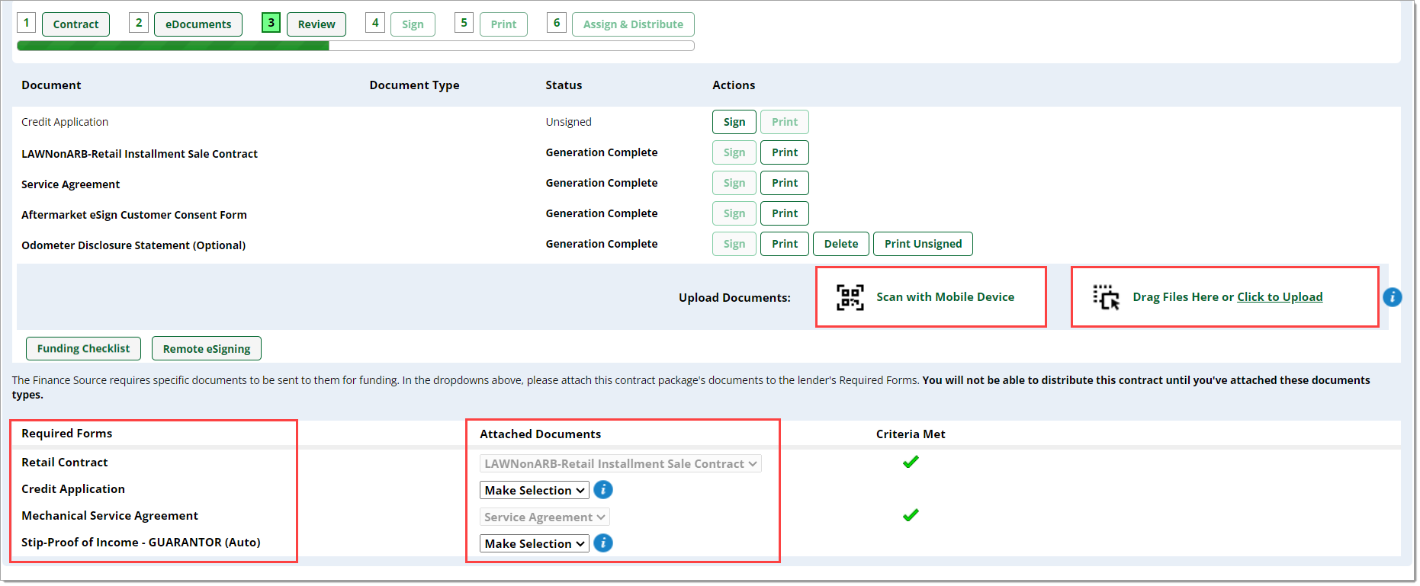Print the Aftermarket eSign Customer Consent Form

click(785, 213)
